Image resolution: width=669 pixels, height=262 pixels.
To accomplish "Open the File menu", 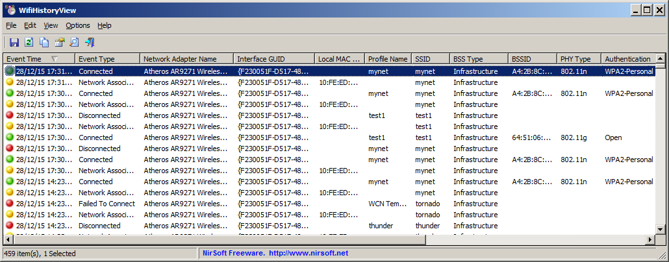I will click(11, 25).
